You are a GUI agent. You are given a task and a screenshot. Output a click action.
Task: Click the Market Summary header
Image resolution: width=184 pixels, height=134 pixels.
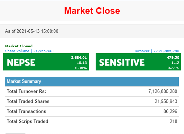tap(92, 82)
